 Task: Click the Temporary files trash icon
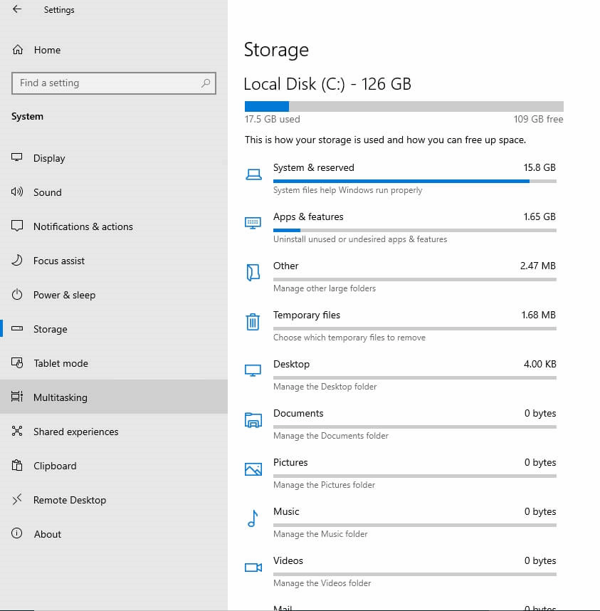[x=253, y=321]
